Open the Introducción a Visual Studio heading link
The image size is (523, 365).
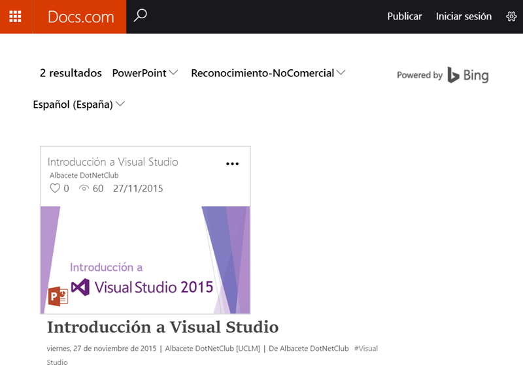coord(163,326)
